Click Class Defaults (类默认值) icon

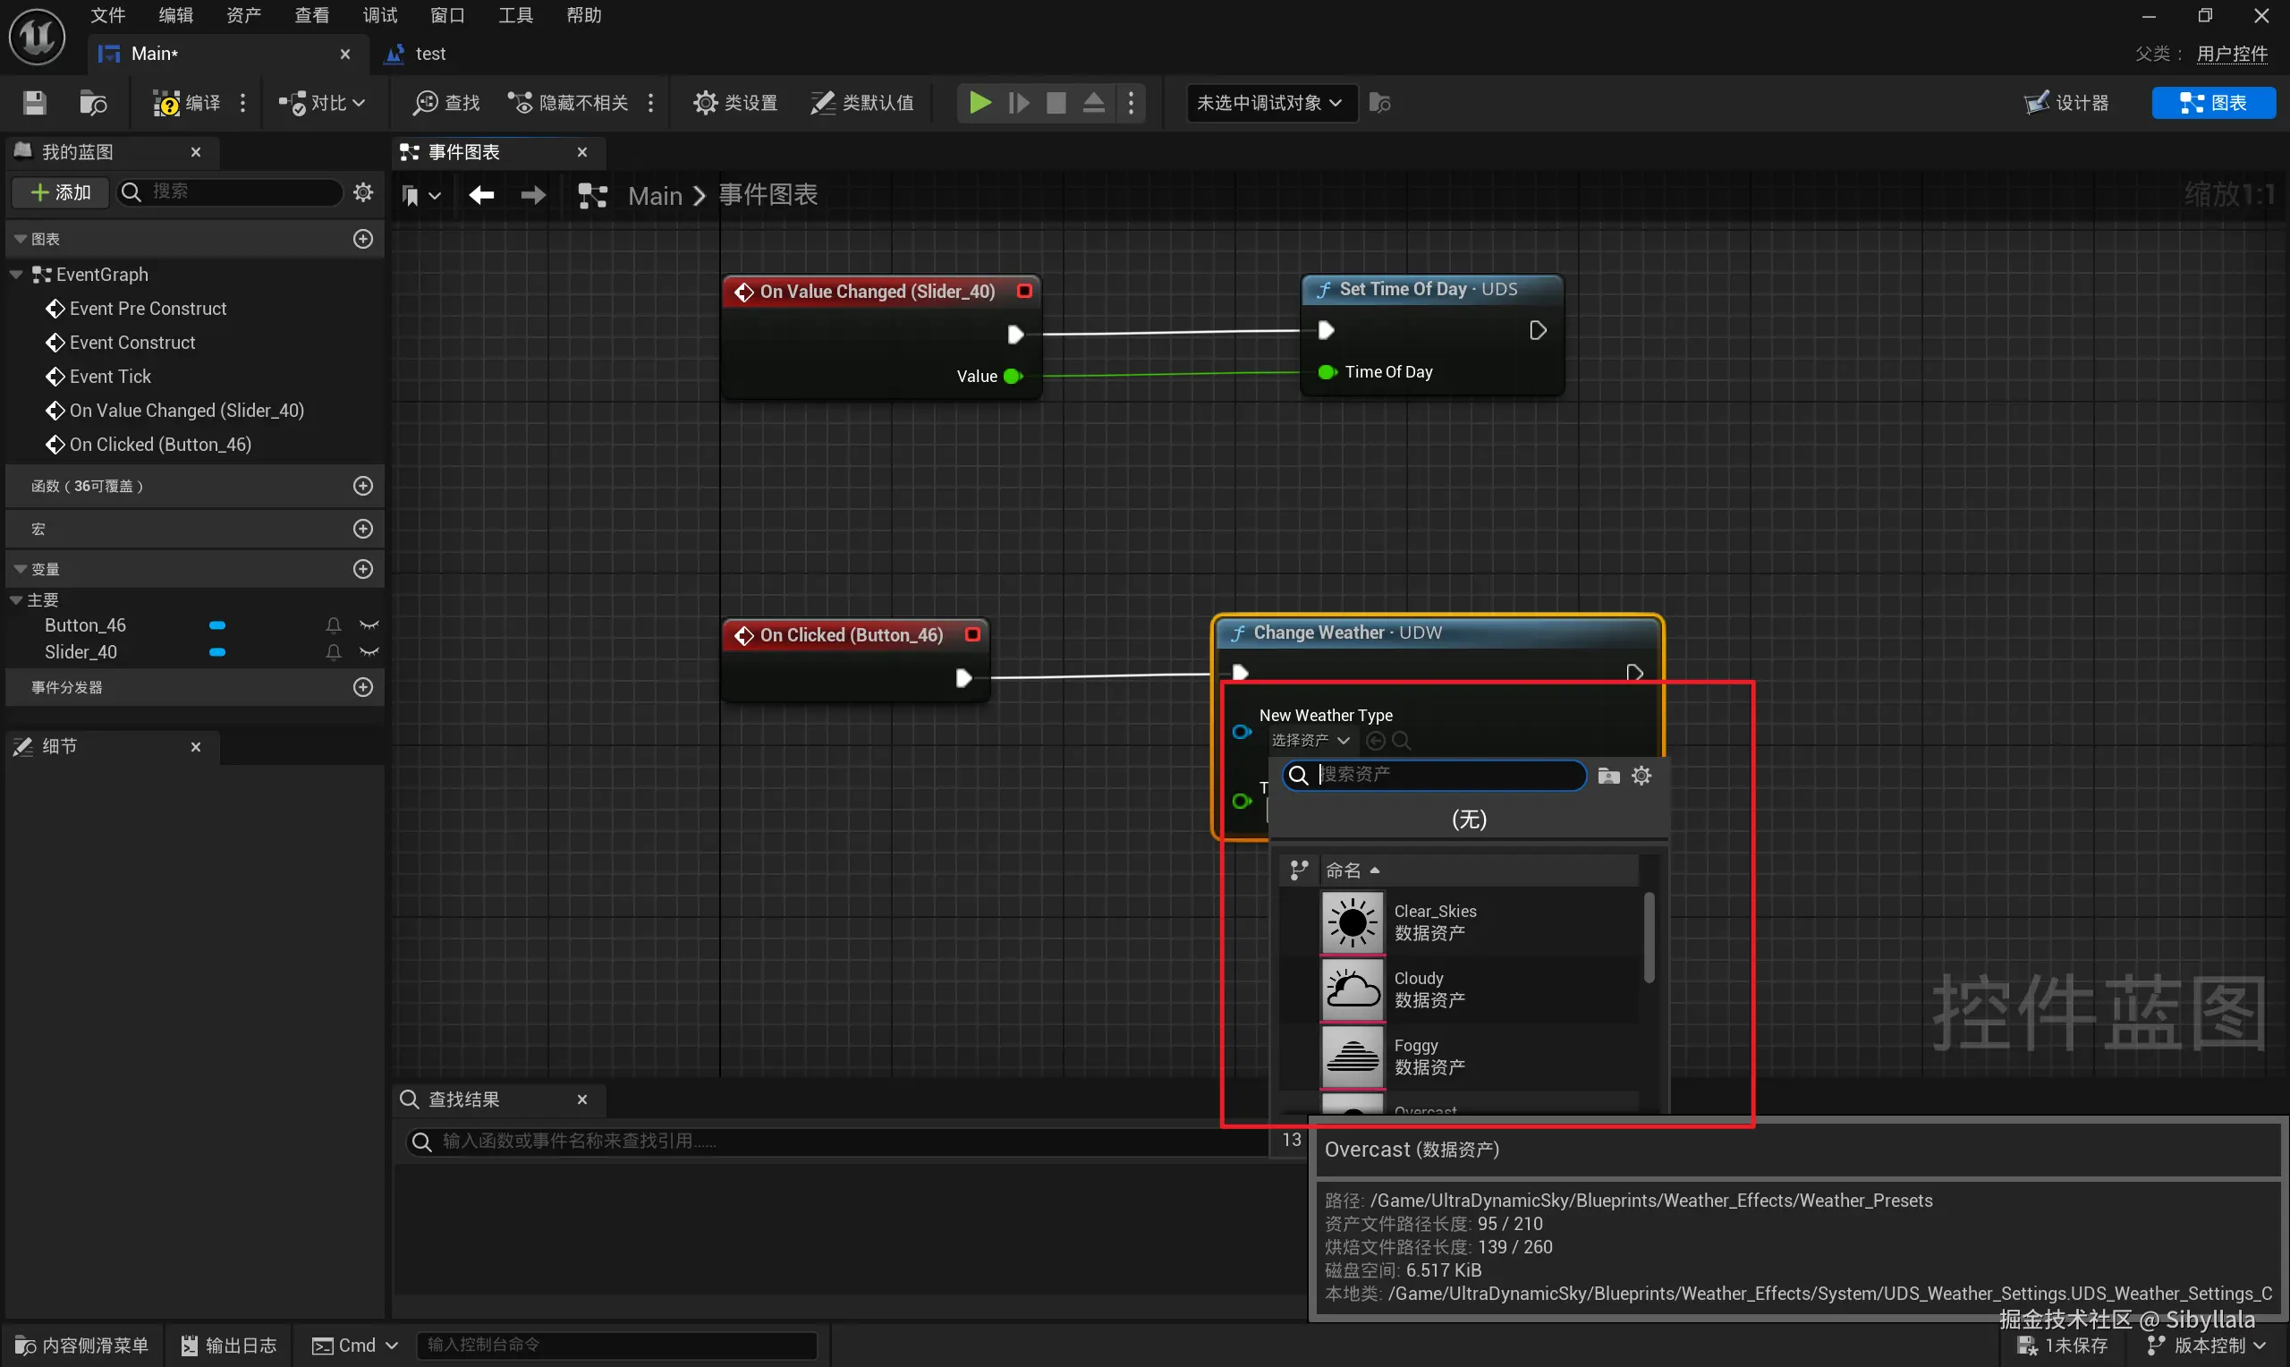click(x=861, y=103)
